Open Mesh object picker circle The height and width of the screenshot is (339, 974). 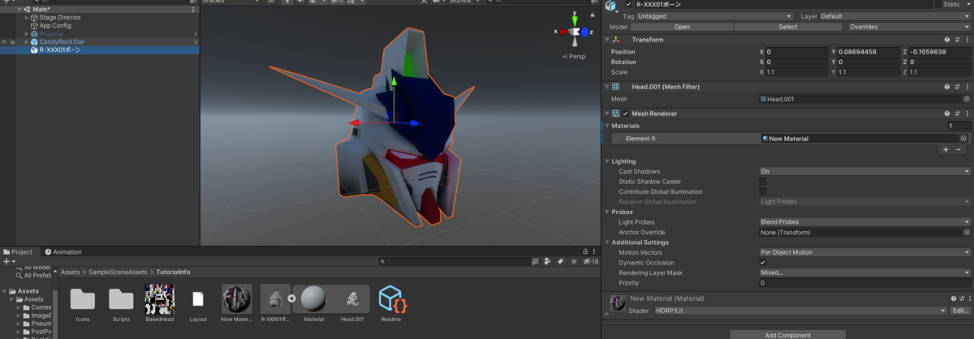[966, 99]
